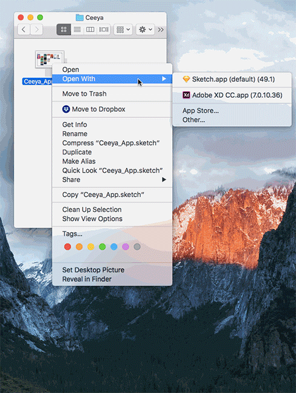The width and height of the screenshot is (296, 393).
Task: Expand the Share submenu arrow
Action: coord(164,179)
